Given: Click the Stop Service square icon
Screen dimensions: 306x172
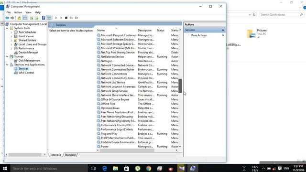Looking at the screenshot, I should click(x=66, y=18).
